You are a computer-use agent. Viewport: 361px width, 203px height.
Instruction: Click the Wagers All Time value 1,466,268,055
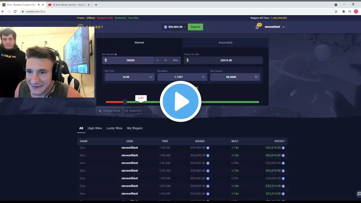[x=279, y=18]
